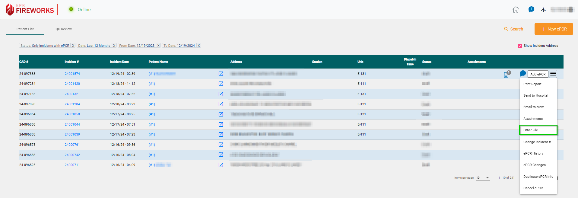Click chat bubble icon on first row
The height and width of the screenshot is (198, 578).
(523, 74)
